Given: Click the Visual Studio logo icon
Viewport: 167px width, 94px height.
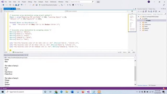Looking at the screenshot, I should click(2, 2).
